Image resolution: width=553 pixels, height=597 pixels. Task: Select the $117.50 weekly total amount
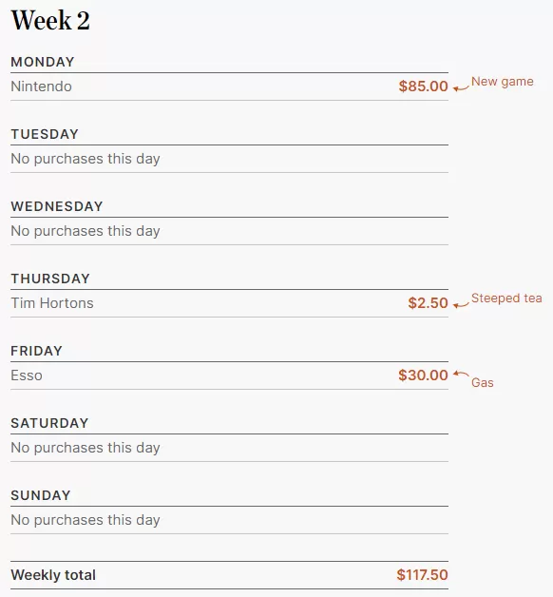click(422, 575)
